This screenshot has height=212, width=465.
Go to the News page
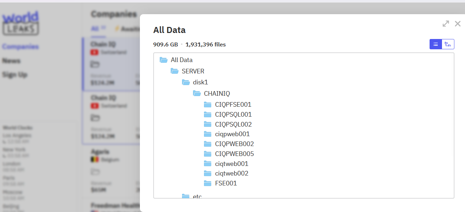tap(11, 61)
